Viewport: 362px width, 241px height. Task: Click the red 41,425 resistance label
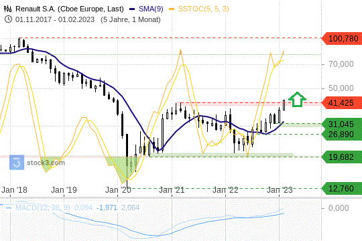(342, 103)
